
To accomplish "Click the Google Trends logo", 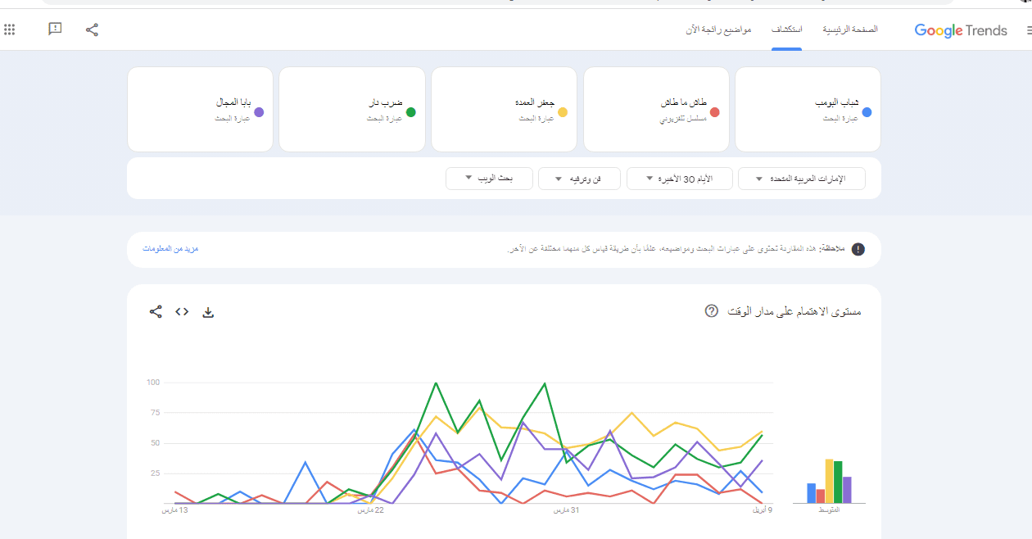I will pyautogui.click(x=961, y=30).
